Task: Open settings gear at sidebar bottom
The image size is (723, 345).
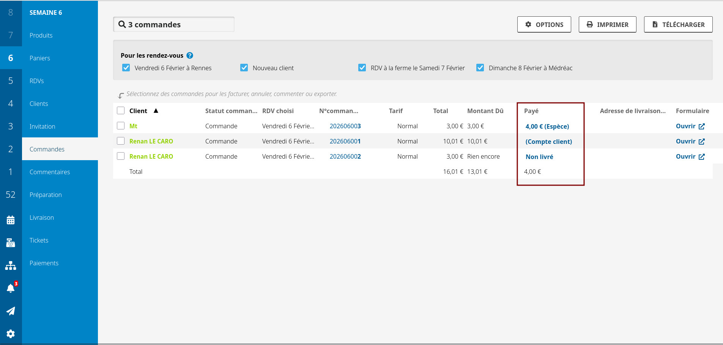Action: pos(11,334)
